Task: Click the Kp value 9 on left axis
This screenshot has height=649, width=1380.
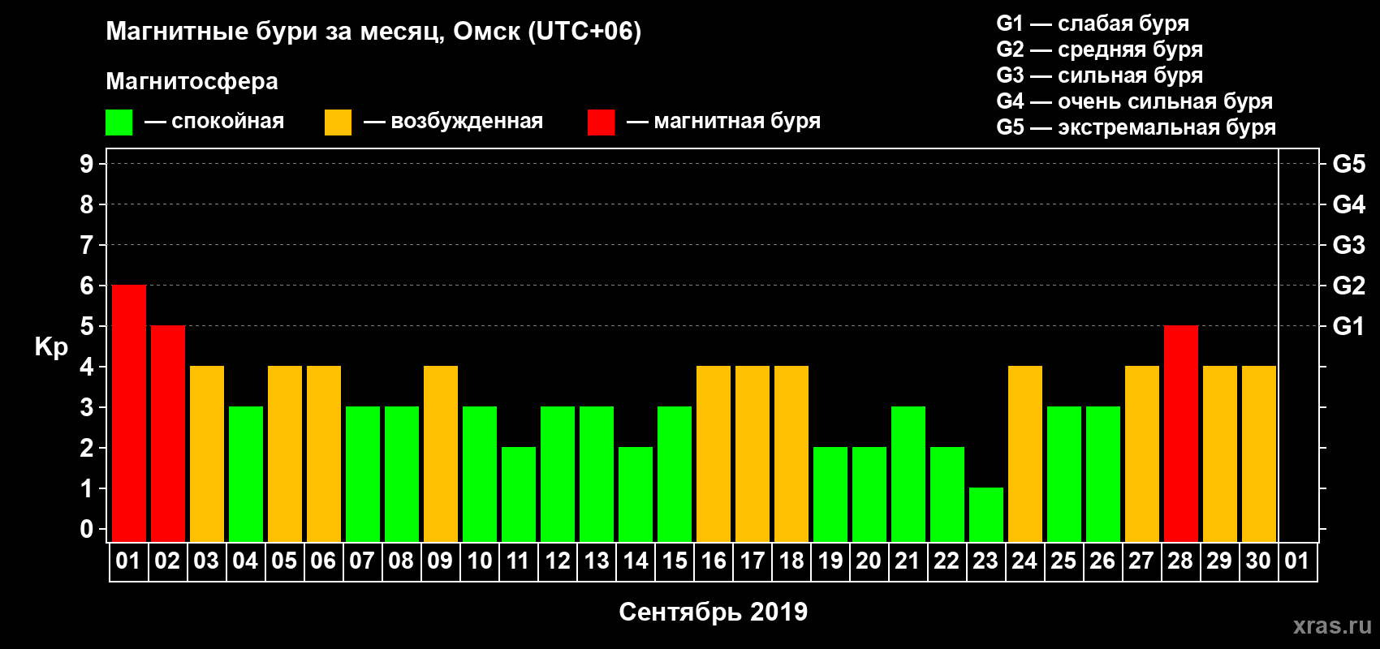Action: tap(87, 164)
